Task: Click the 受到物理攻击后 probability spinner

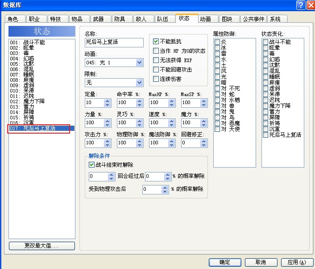Action: coord(165,189)
